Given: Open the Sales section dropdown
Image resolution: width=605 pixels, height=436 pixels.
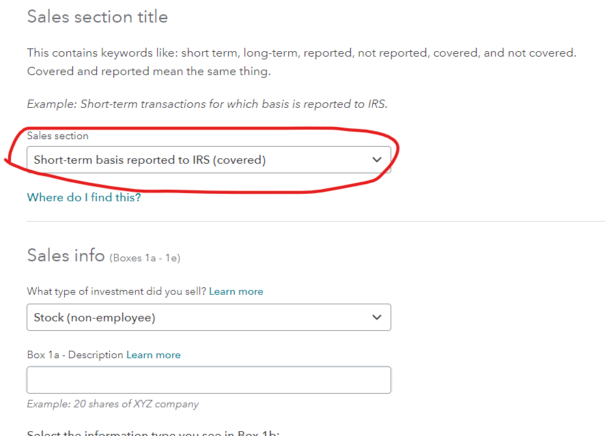Looking at the screenshot, I should tap(208, 160).
